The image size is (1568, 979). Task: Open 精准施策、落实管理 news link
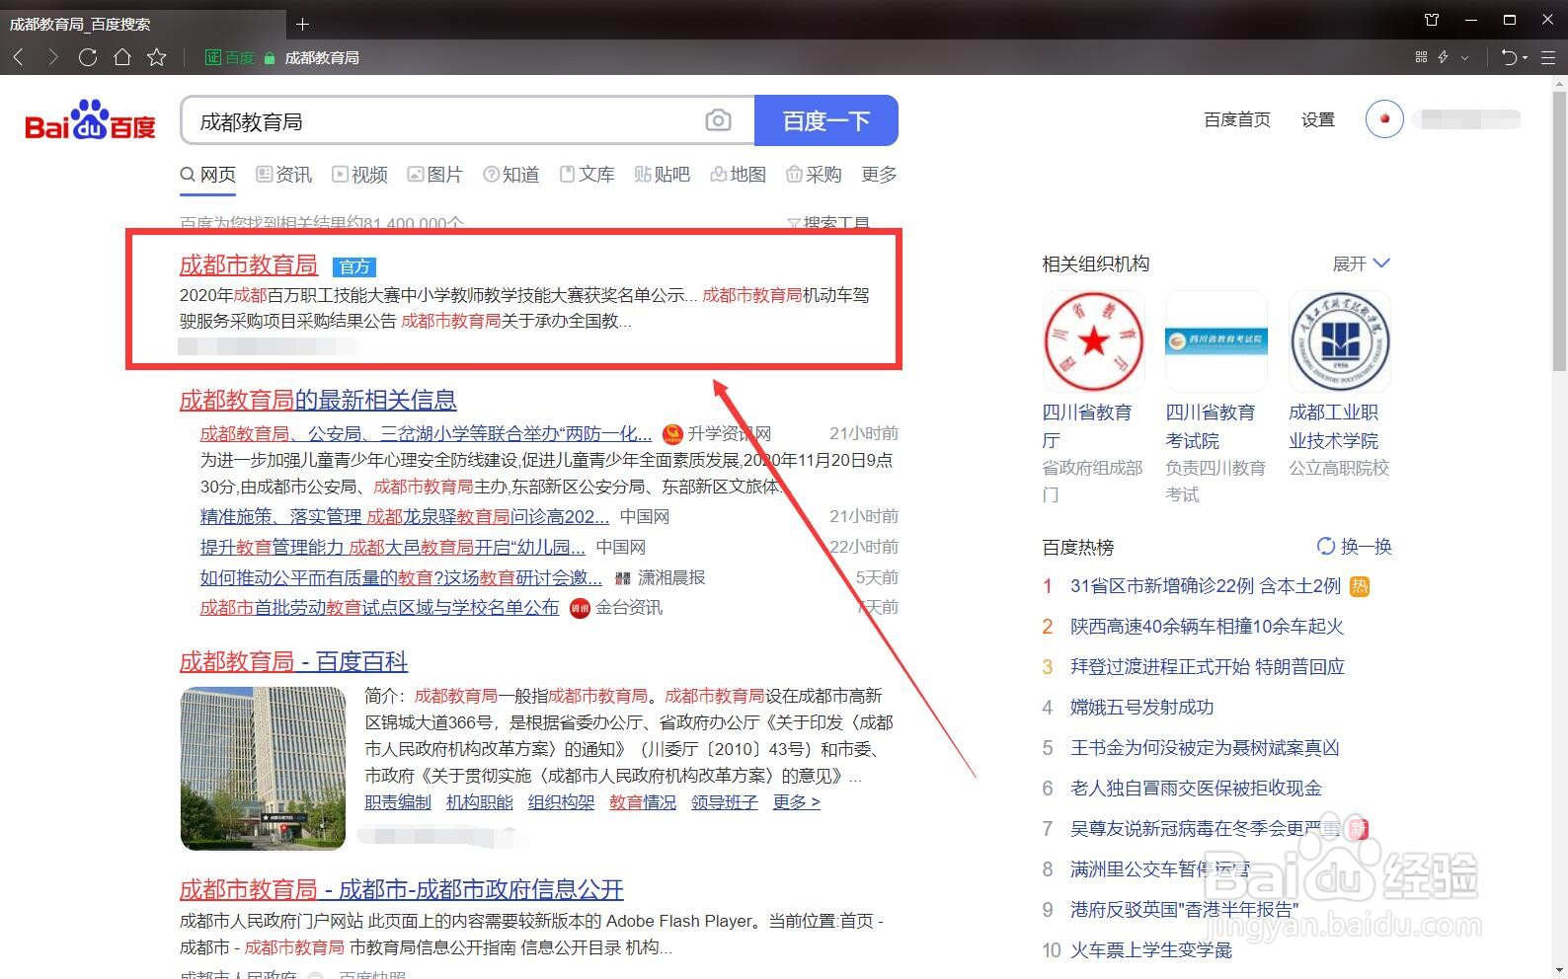pos(405,516)
